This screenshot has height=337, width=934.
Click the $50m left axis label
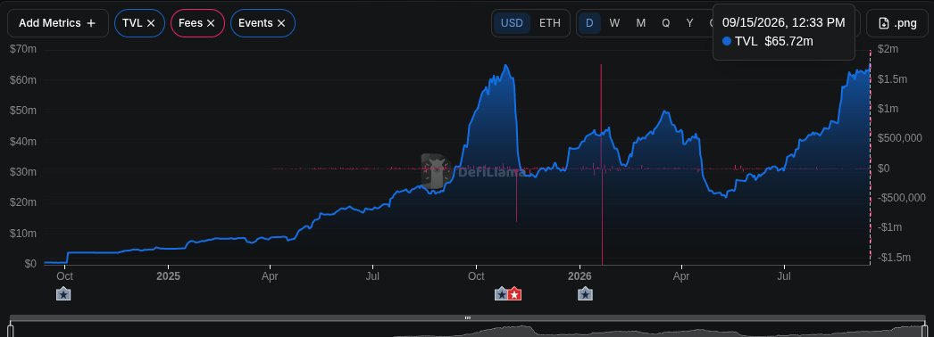click(23, 111)
